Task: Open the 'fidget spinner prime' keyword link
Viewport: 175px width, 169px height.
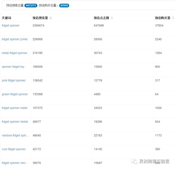Action: click(x=14, y=39)
